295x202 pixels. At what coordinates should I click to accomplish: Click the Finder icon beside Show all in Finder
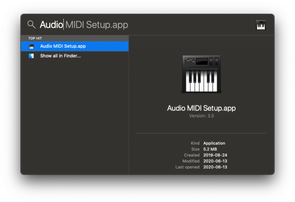tap(31, 56)
